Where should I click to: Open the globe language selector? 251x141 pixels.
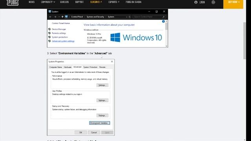tap(213, 2)
